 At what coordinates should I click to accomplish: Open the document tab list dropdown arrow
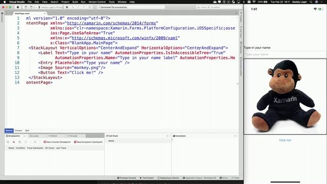click(236, 13)
